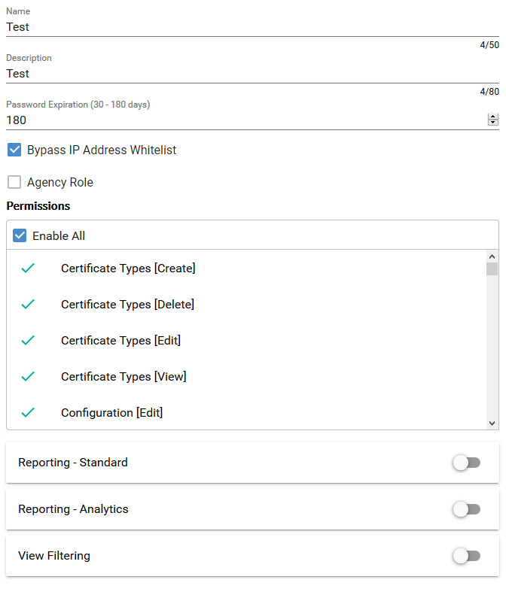This screenshot has height=607, width=506.
Task: Click into the Description text field
Action: [x=241, y=74]
